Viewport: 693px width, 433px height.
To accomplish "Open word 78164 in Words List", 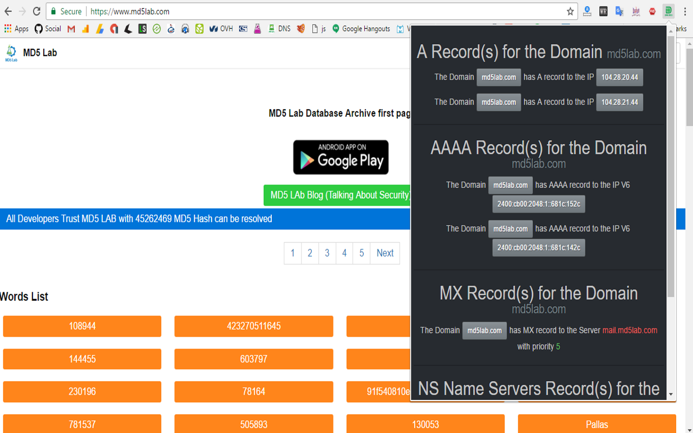I will click(253, 391).
